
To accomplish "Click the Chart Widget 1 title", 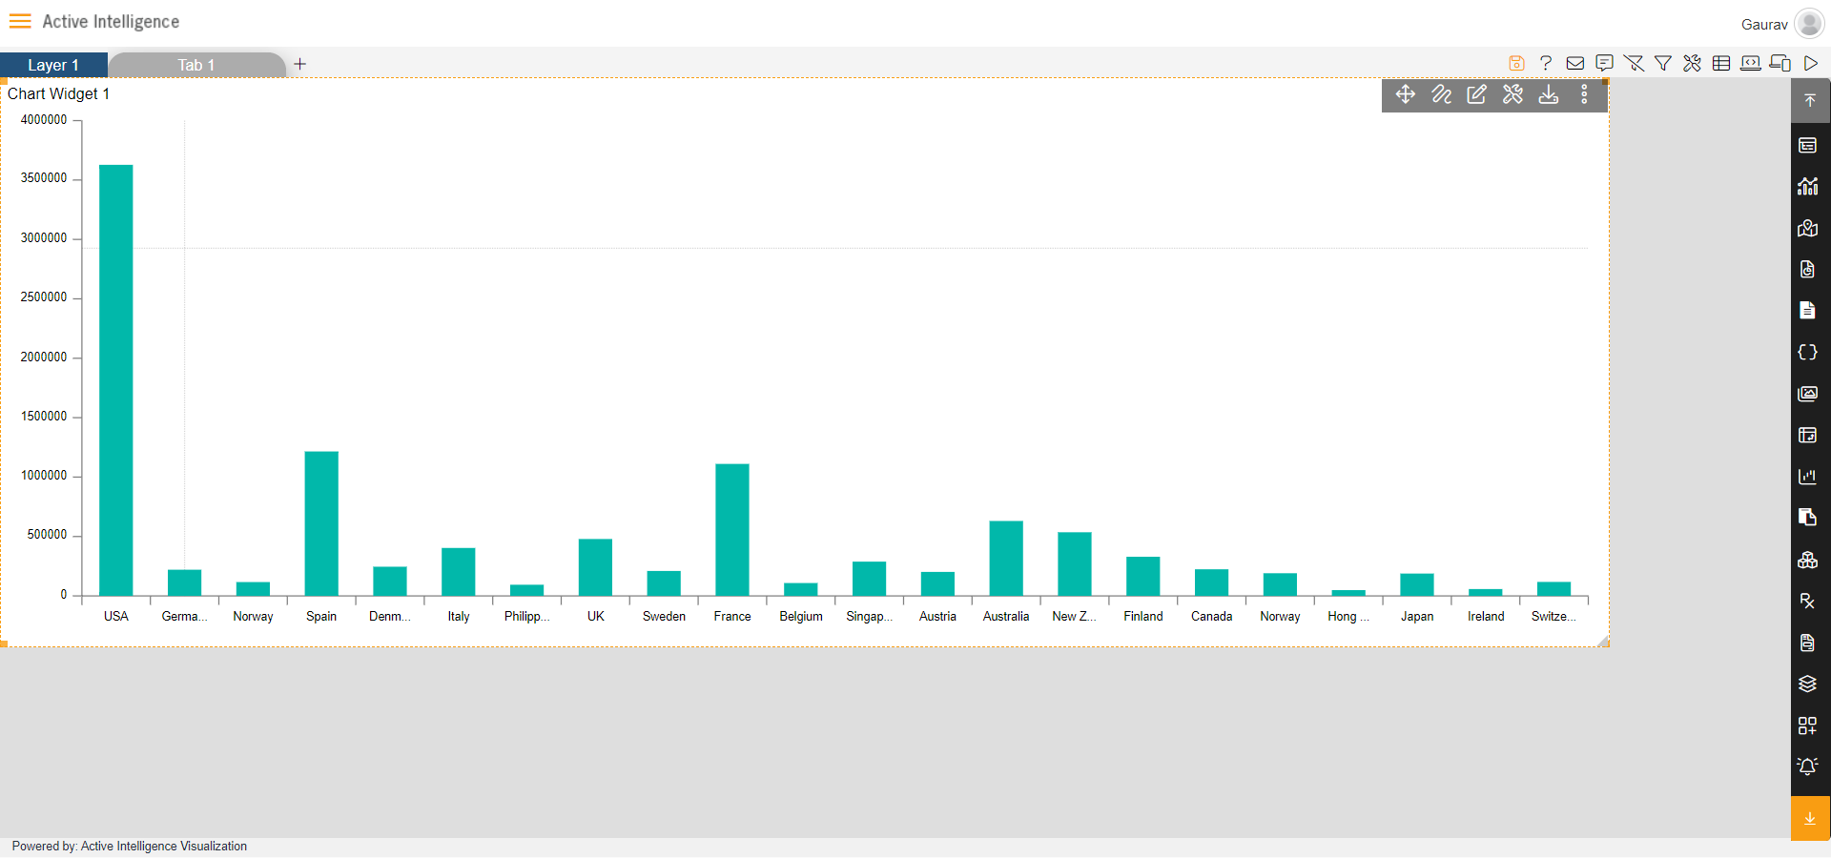I will click(58, 93).
